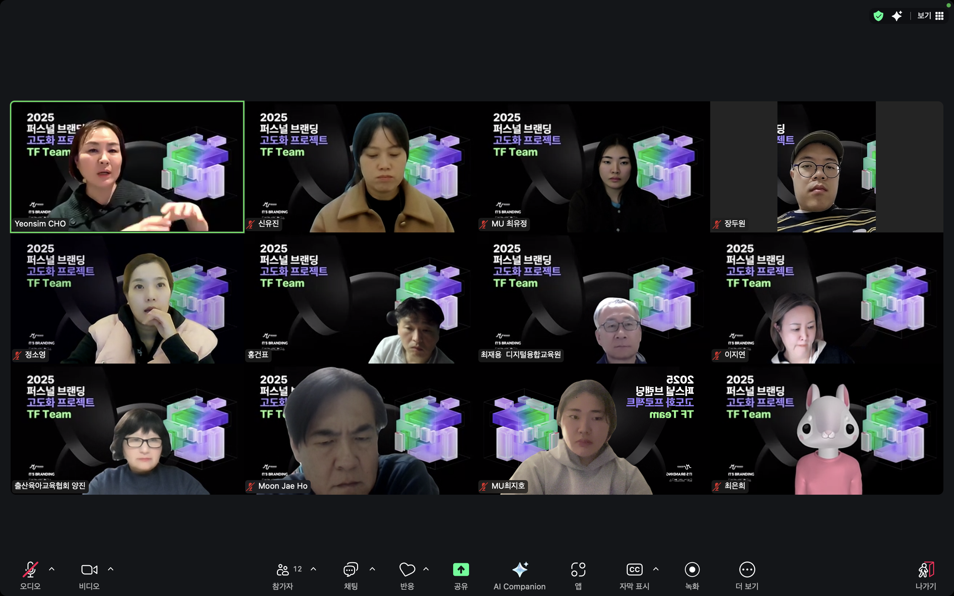The image size is (954, 596).
Task: Click the green share screen (공유) button
Action: (x=461, y=570)
